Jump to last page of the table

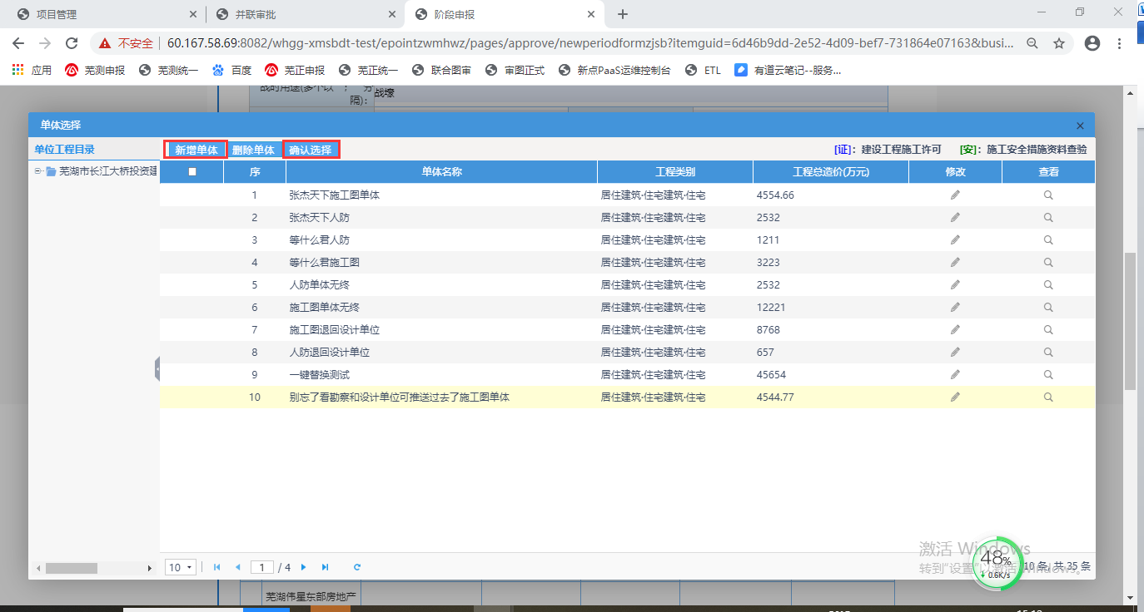325,567
